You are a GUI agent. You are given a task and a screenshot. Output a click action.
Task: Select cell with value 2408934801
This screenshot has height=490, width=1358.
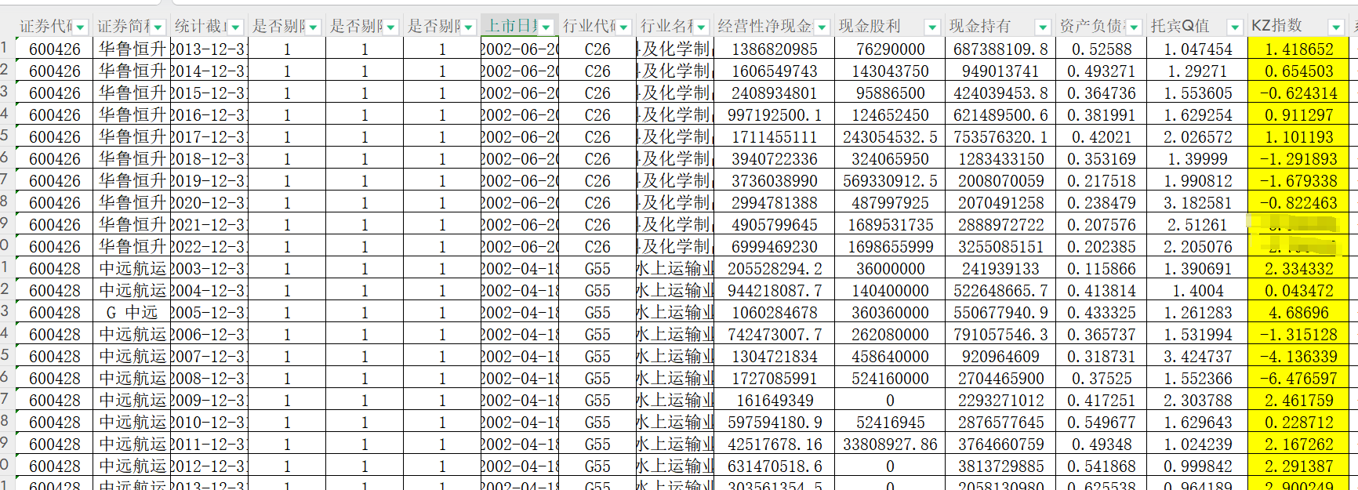(x=774, y=93)
